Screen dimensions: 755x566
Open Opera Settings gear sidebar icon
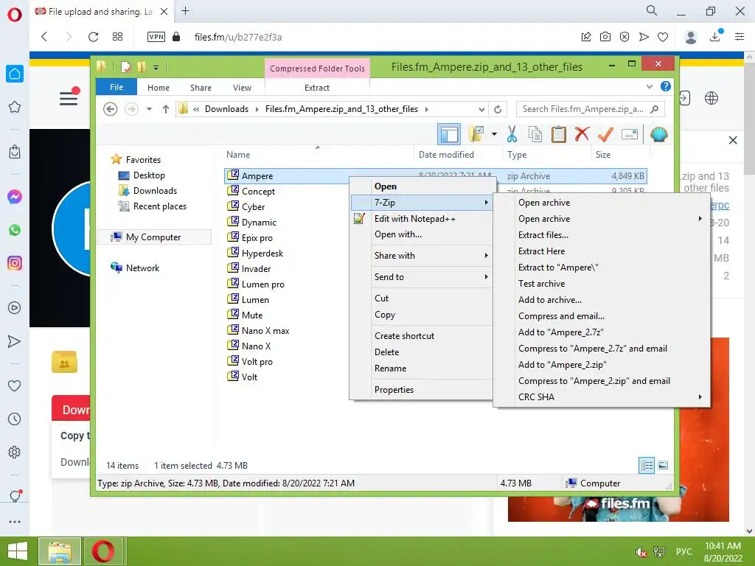click(x=15, y=452)
